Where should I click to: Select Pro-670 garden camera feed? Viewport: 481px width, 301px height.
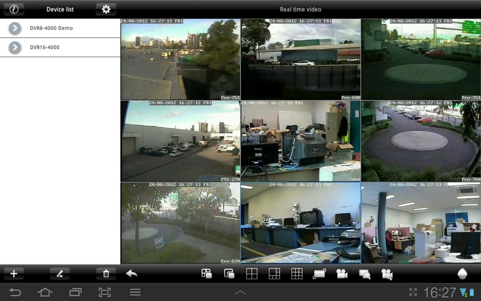coord(180,223)
